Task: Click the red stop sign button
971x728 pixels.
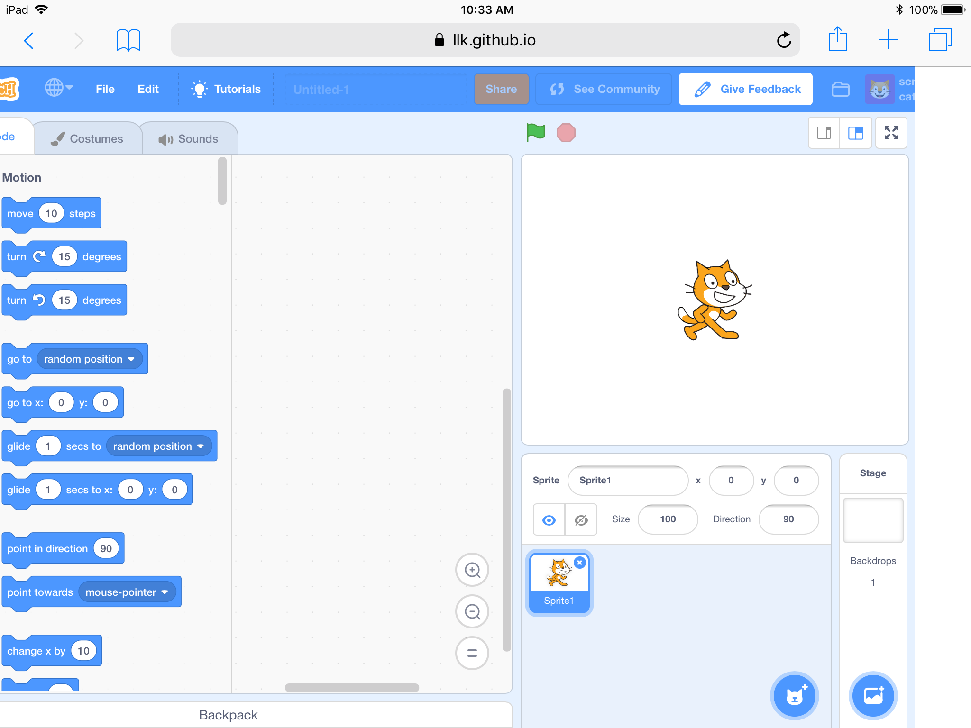Action: (x=566, y=133)
